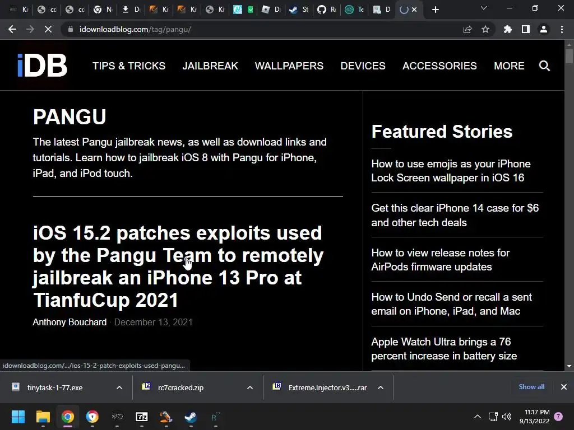This screenshot has height=430, width=574.
Task: Toggle the Chrome side panel icon
Action: coord(526,29)
